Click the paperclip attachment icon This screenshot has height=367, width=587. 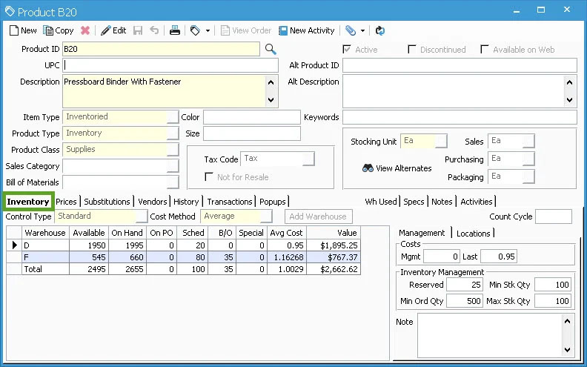(350, 30)
